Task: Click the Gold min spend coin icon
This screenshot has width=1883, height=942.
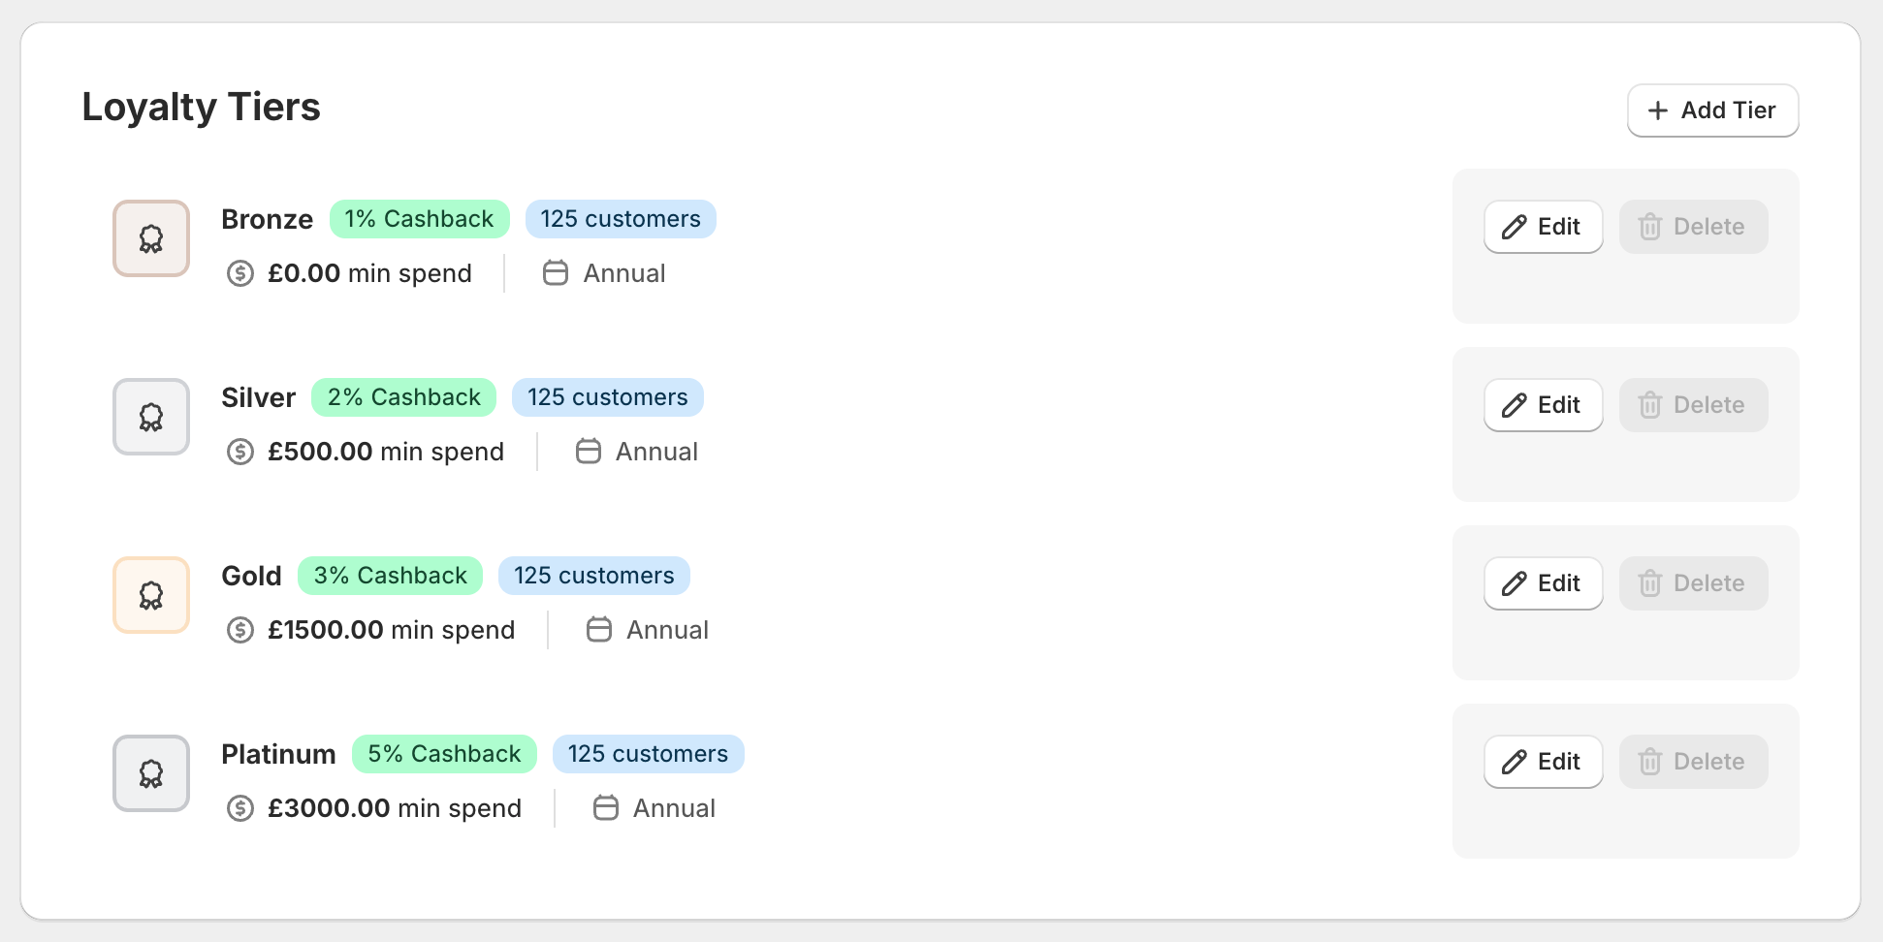Action: click(x=240, y=630)
